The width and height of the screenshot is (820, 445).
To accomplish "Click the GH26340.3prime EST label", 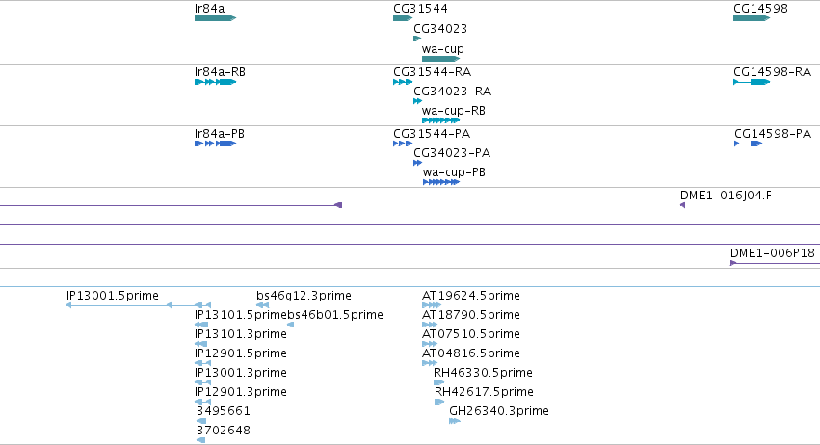I will click(499, 411).
